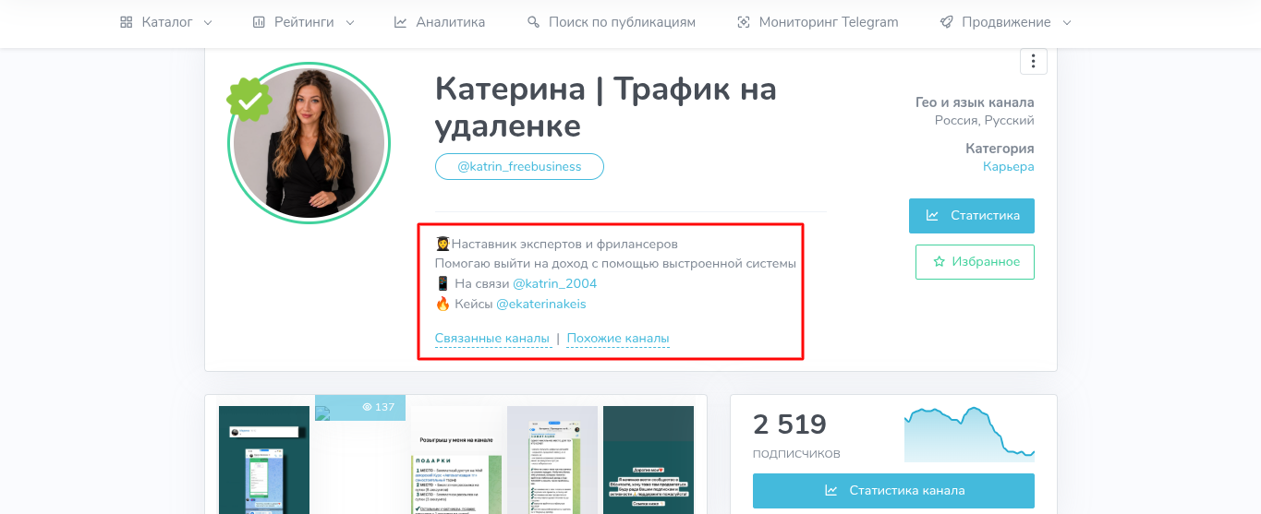Click the green verified badge
1261x514 pixels.
249,100
